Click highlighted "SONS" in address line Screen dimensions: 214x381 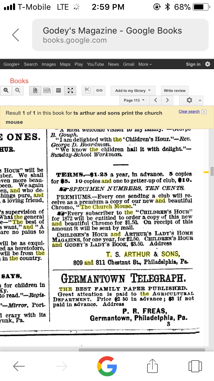[x=170, y=254]
